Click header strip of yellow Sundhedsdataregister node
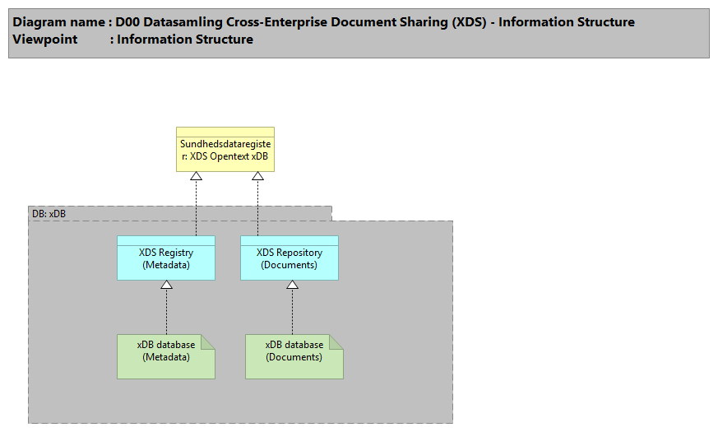The width and height of the screenshot is (718, 432). [x=225, y=132]
